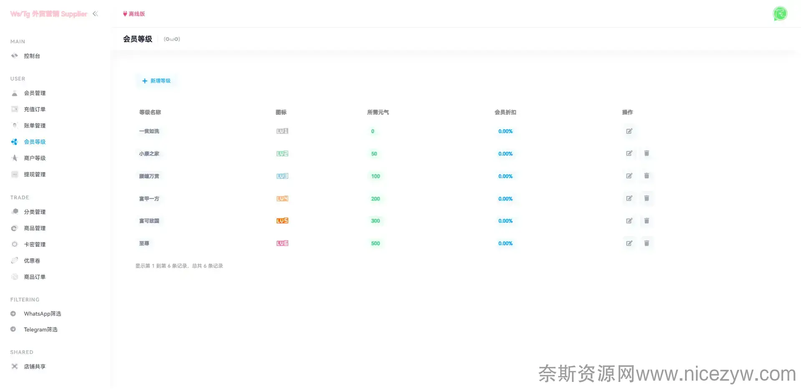Click the 等级名称 column header
801x389 pixels.
[x=150, y=112]
